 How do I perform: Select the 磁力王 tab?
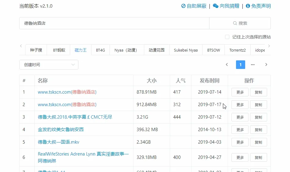coord(81,50)
